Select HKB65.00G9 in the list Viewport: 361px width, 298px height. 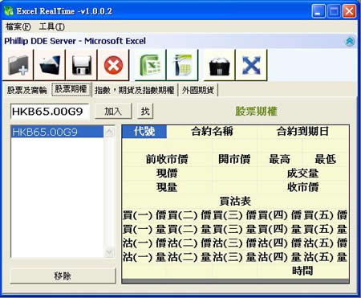pyautogui.click(x=57, y=132)
